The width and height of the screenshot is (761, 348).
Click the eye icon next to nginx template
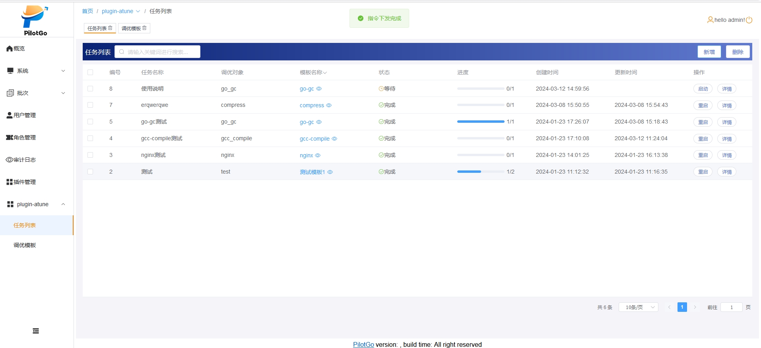click(x=318, y=155)
